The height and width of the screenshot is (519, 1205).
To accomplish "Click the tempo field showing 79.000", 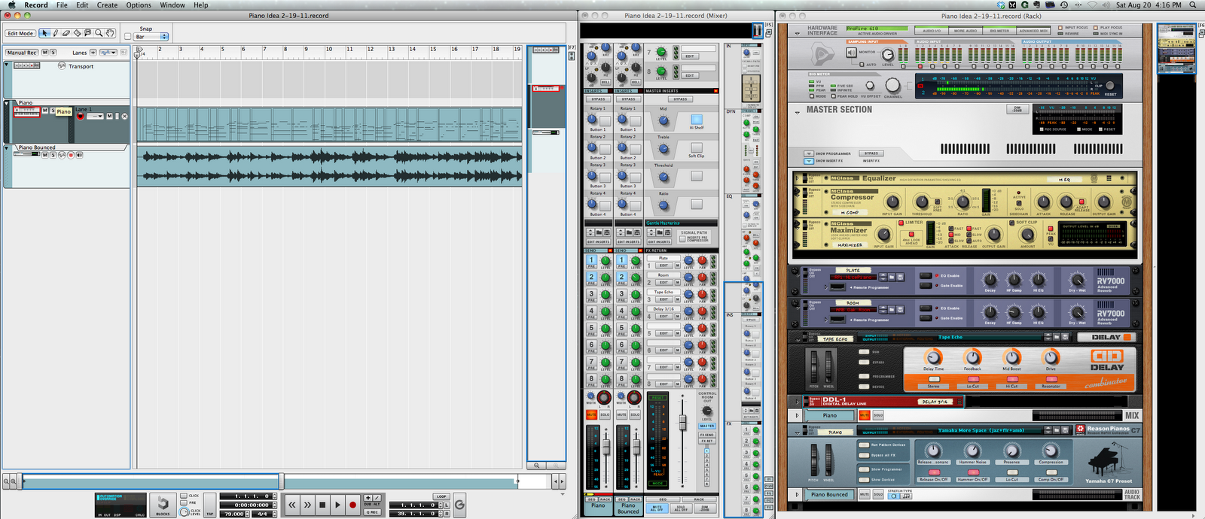I will click(x=235, y=514).
